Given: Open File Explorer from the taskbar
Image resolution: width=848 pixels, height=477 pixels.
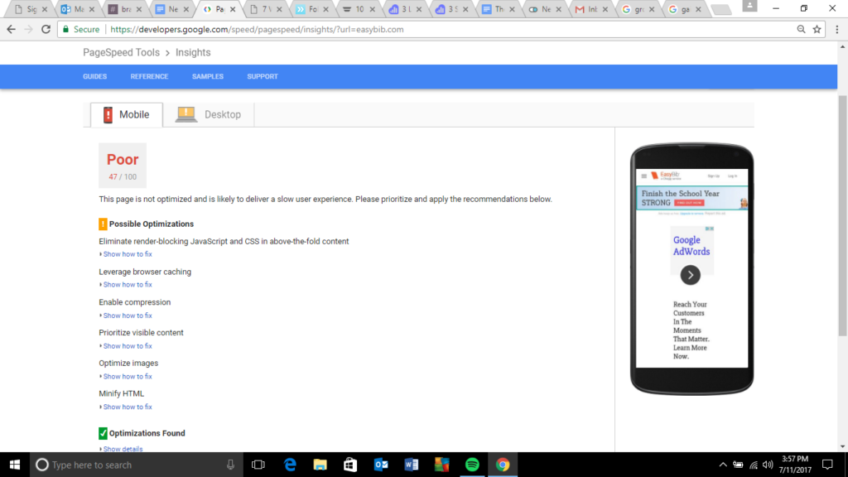Looking at the screenshot, I should 320,465.
